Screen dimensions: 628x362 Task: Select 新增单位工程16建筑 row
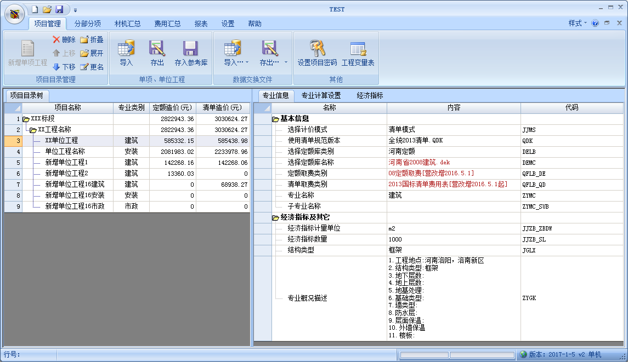tap(127, 185)
